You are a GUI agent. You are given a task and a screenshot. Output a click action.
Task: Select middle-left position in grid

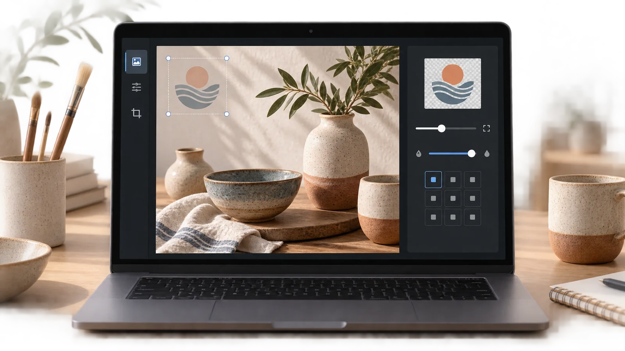433,199
